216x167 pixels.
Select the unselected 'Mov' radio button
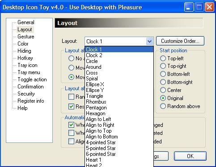pyautogui.click(x=71, y=68)
